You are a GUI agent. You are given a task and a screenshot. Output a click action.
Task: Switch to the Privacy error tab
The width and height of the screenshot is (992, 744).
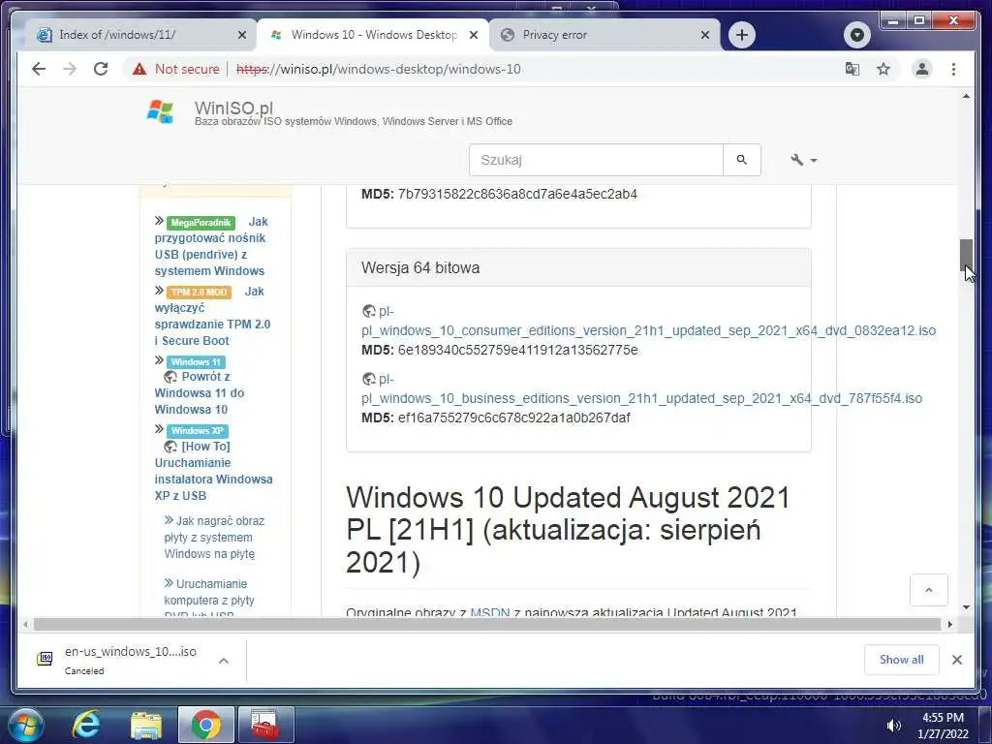604,35
